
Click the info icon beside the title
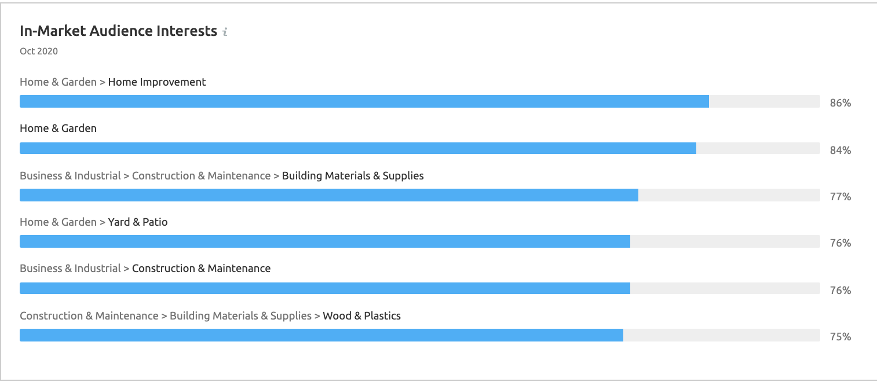coord(225,32)
